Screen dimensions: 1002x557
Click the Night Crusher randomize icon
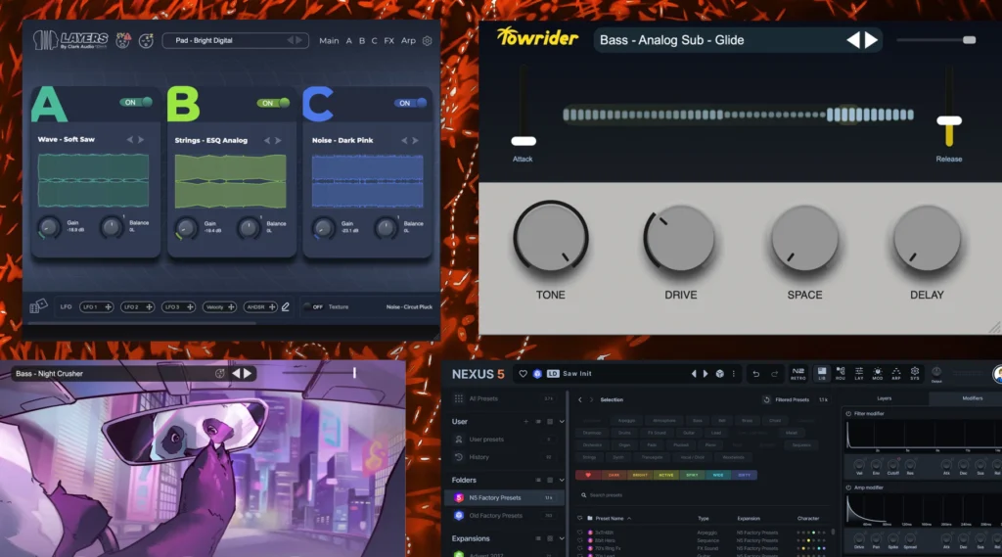(220, 374)
